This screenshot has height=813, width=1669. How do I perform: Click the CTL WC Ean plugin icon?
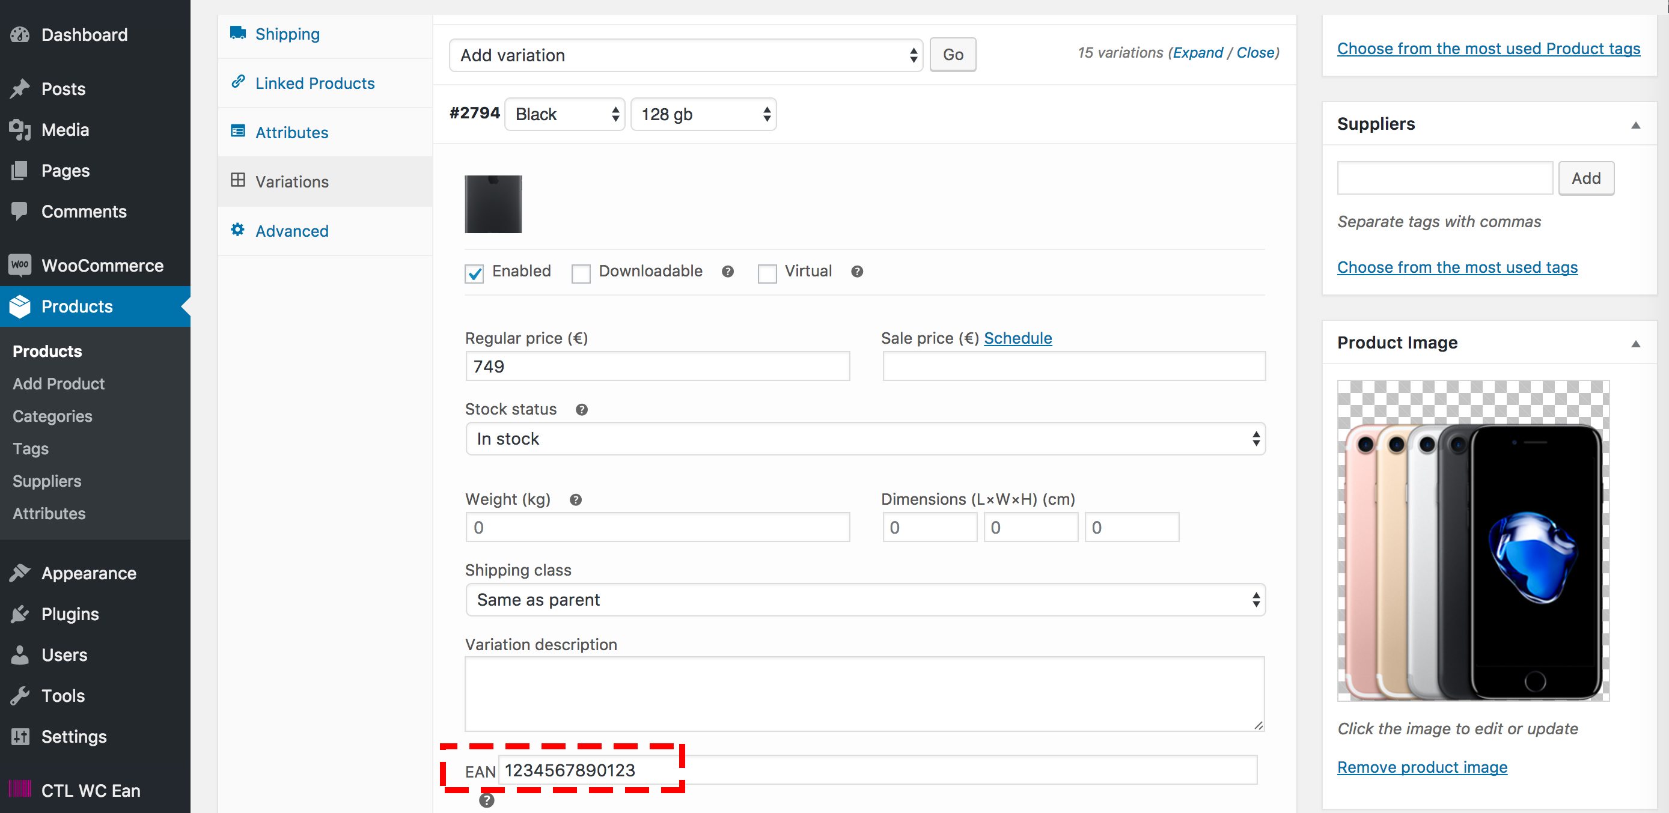point(19,790)
